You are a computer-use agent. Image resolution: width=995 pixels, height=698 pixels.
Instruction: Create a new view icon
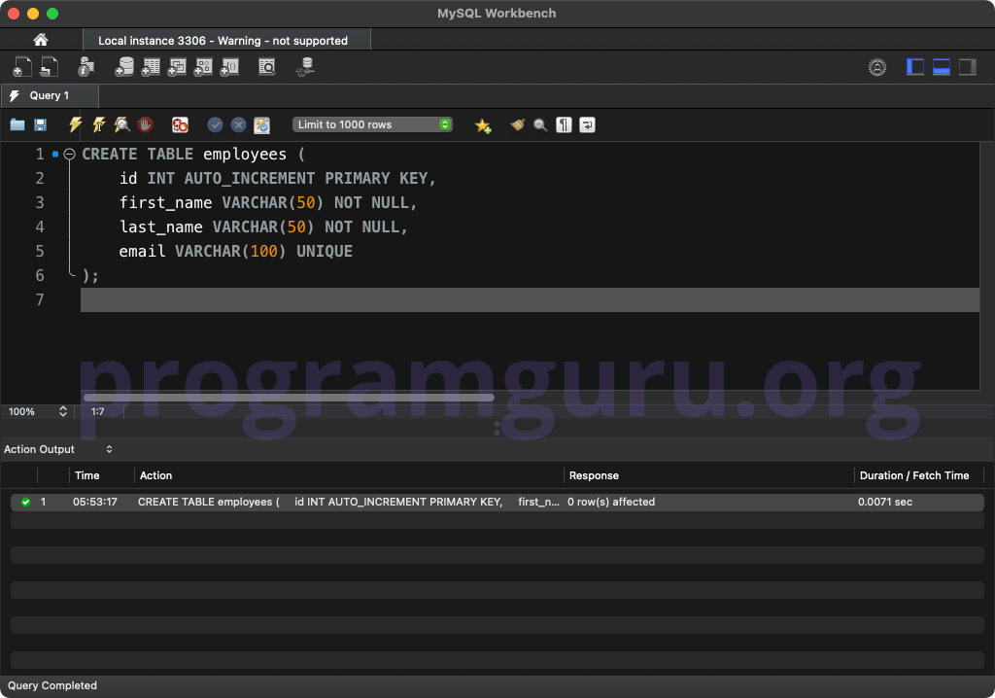[177, 67]
